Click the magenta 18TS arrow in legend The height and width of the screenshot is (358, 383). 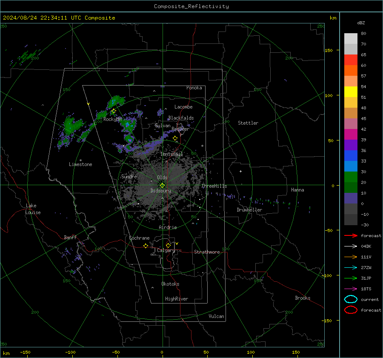[x=351, y=289]
